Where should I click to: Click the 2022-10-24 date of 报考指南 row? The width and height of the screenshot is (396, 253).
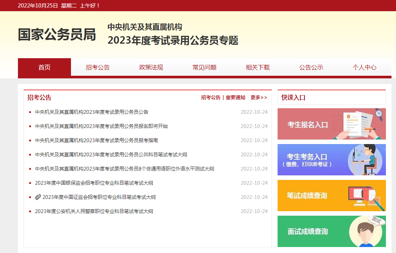tap(254, 140)
